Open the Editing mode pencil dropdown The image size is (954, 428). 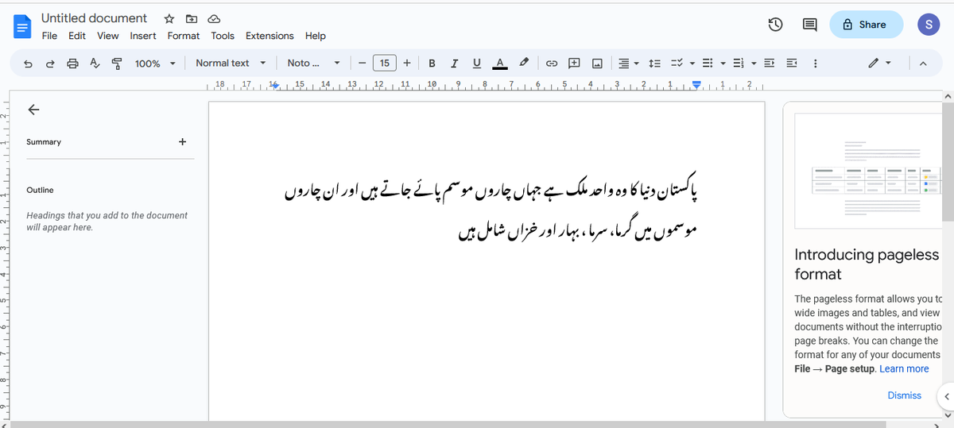[879, 64]
